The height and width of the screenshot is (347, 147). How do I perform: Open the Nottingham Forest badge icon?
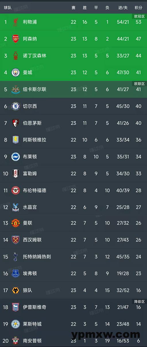click(16, 56)
